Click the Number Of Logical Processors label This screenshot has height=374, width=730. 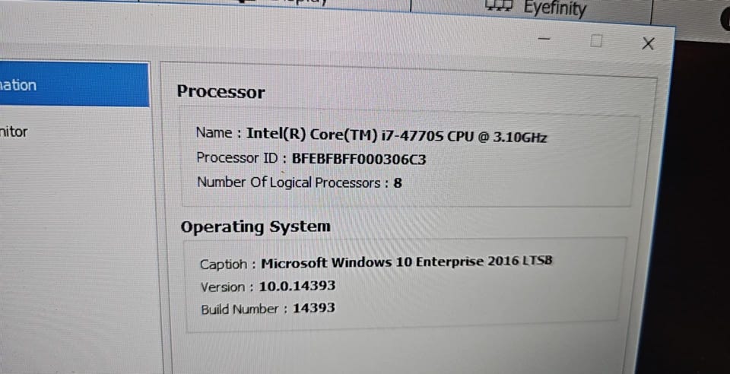[289, 182]
